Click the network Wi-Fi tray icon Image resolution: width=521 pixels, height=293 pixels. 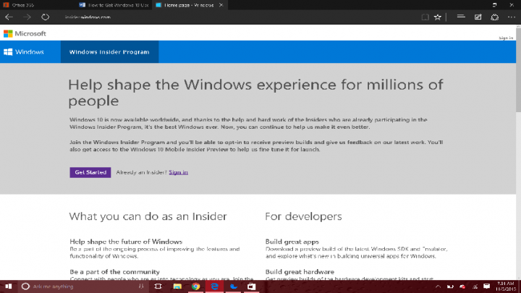click(475, 286)
